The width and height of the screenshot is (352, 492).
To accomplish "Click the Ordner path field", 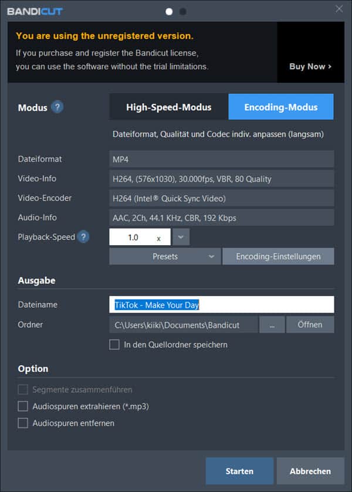I will (x=184, y=325).
